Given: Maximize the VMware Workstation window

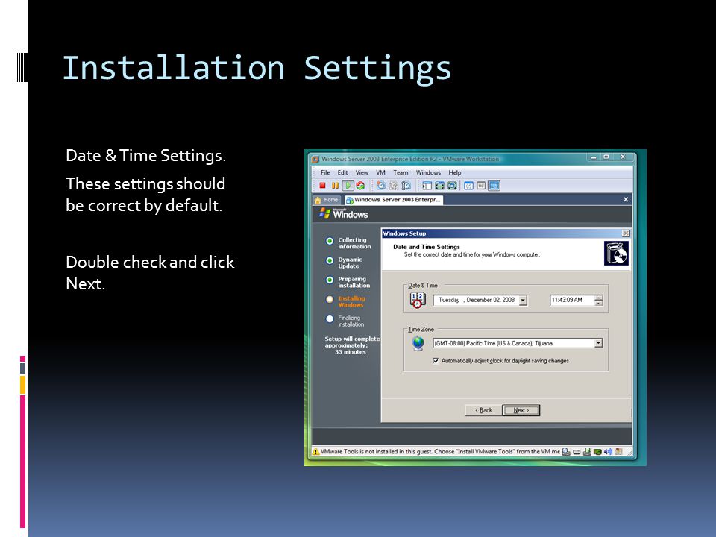Looking at the screenshot, I should (x=606, y=157).
